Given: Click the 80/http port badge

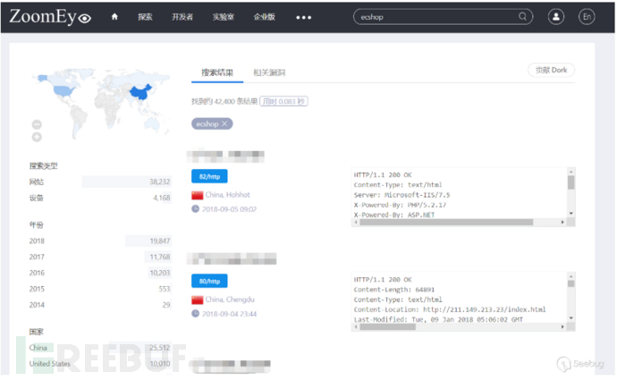Looking at the screenshot, I should coord(209,282).
